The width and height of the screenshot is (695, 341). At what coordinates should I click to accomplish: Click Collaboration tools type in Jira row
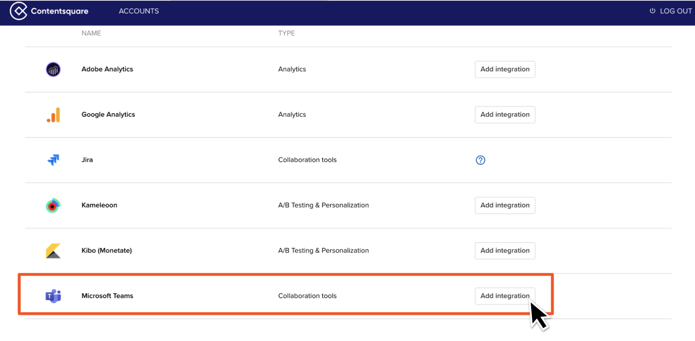click(307, 160)
